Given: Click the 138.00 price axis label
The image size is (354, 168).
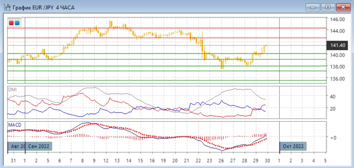Looking at the screenshot, I should 337,66.
